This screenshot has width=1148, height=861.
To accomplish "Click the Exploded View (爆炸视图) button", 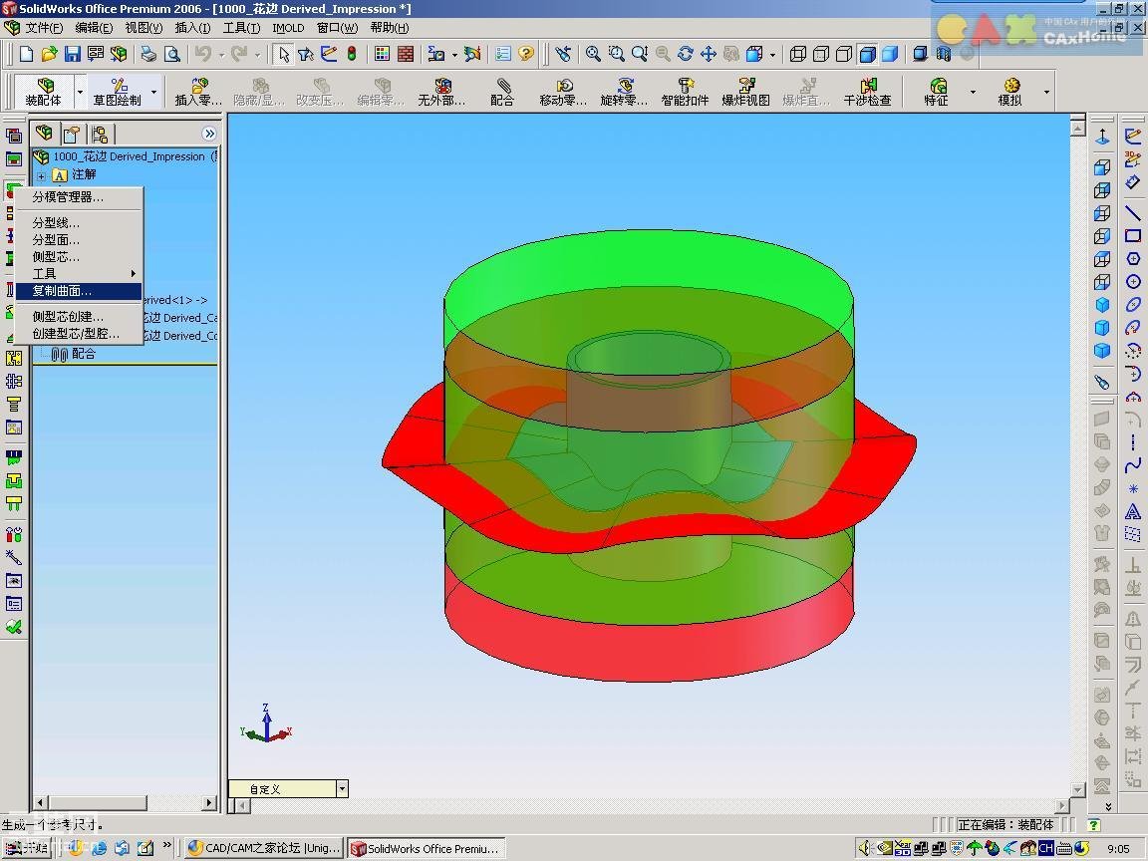I will tap(745, 92).
